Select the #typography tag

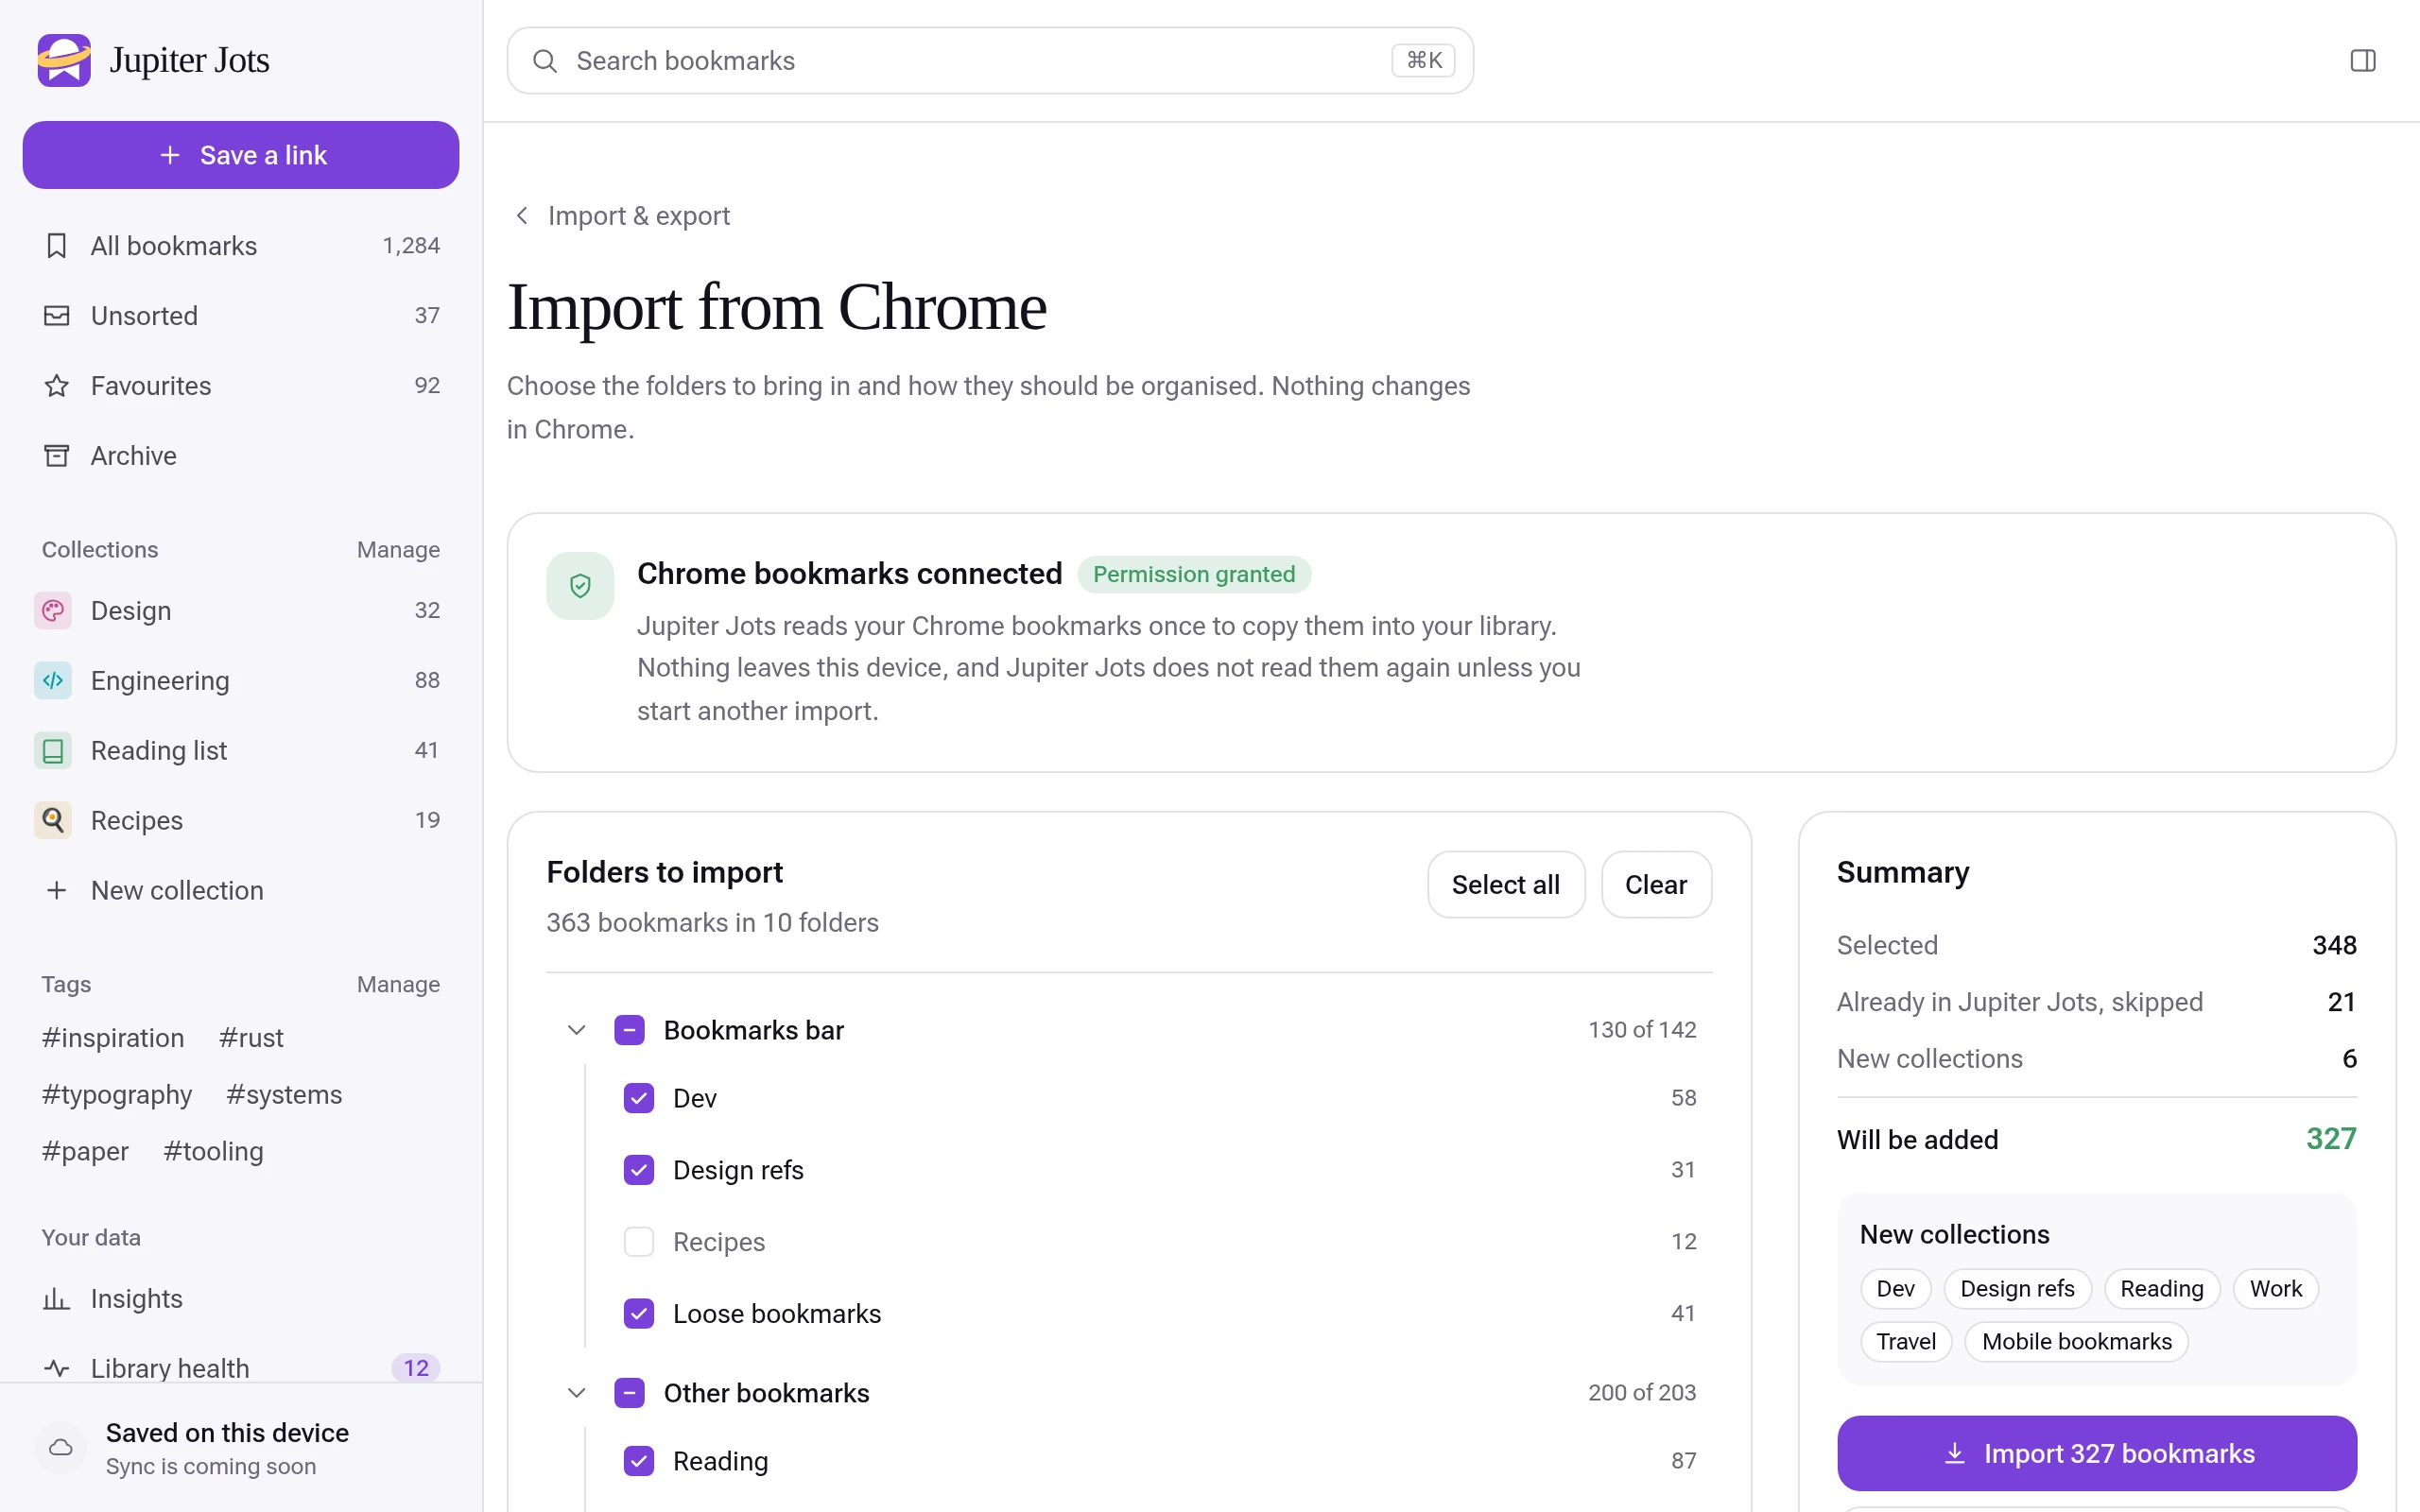[117, 1095]
